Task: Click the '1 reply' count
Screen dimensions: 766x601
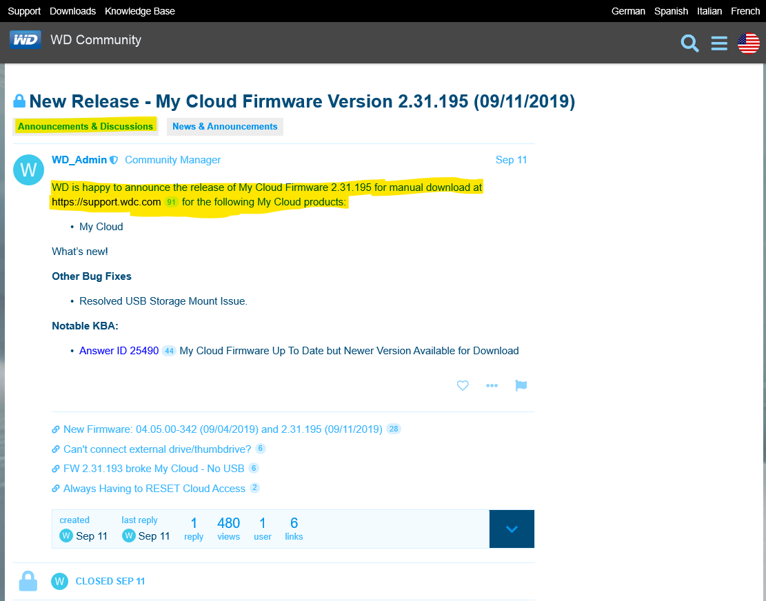Action: point(194,529)
